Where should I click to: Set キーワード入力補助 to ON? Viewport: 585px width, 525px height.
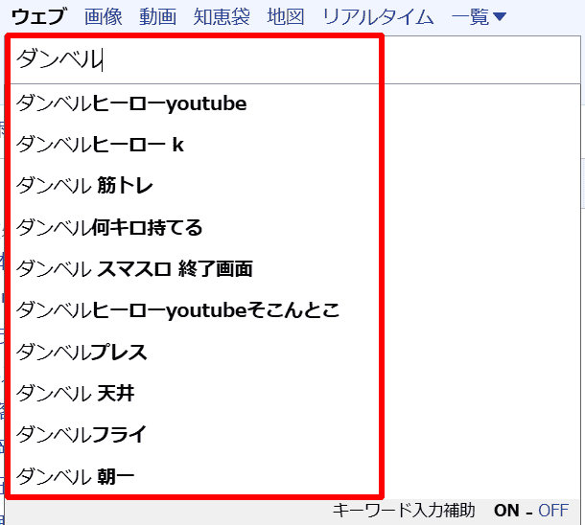coord(506,511)
